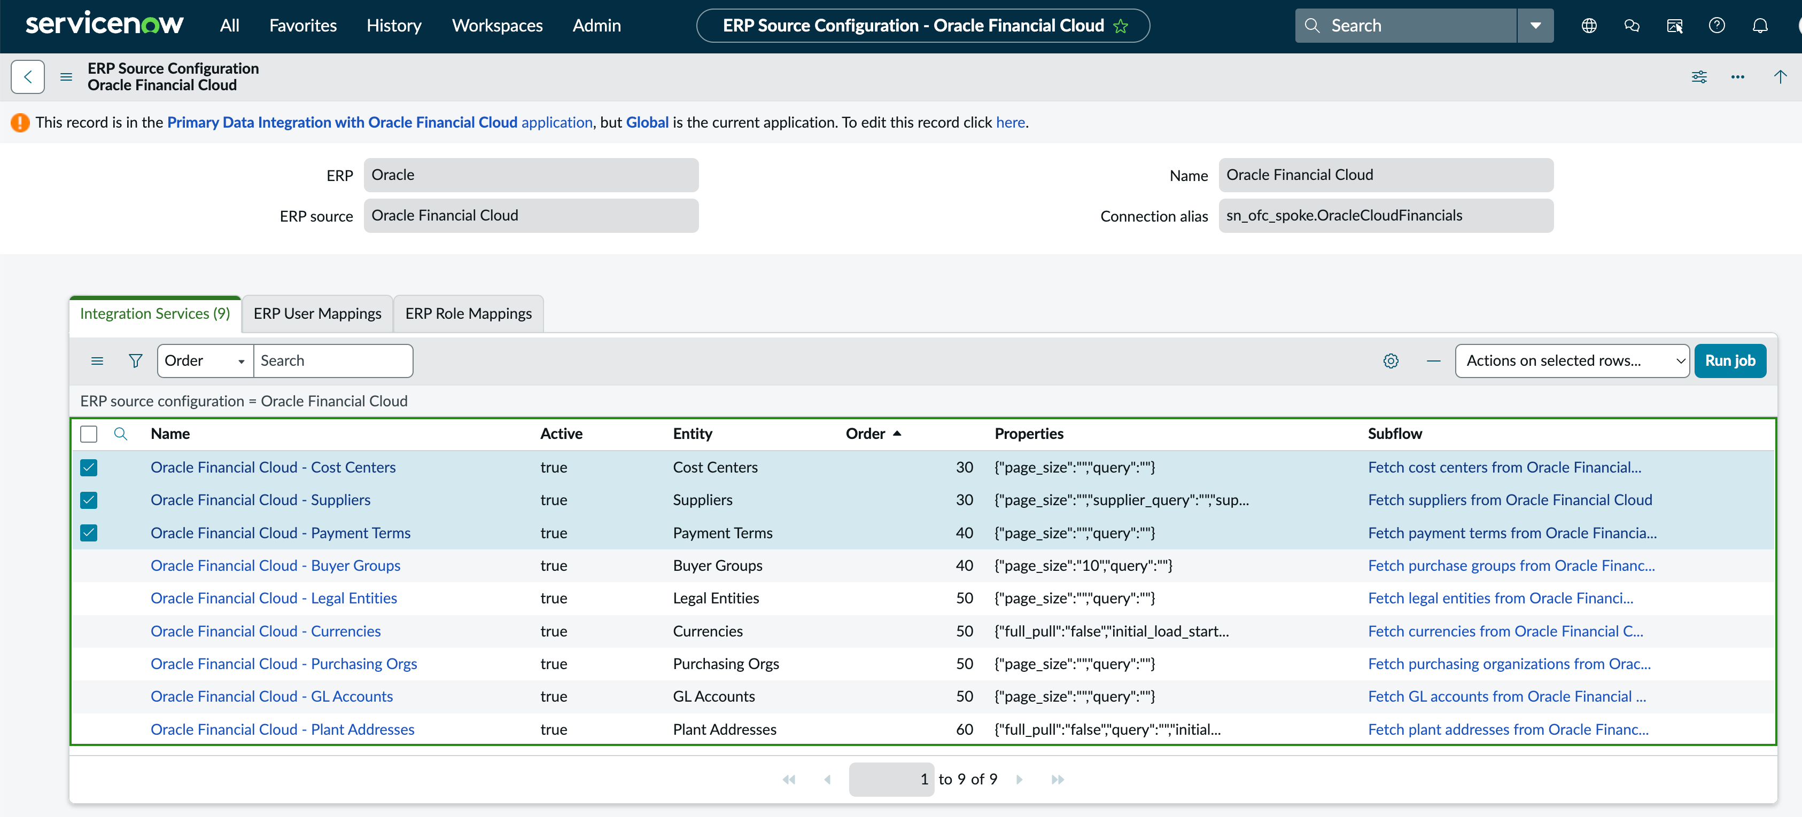Open notifications bell icon
Screen dimensions: 1802x817
click(1759, 26)
